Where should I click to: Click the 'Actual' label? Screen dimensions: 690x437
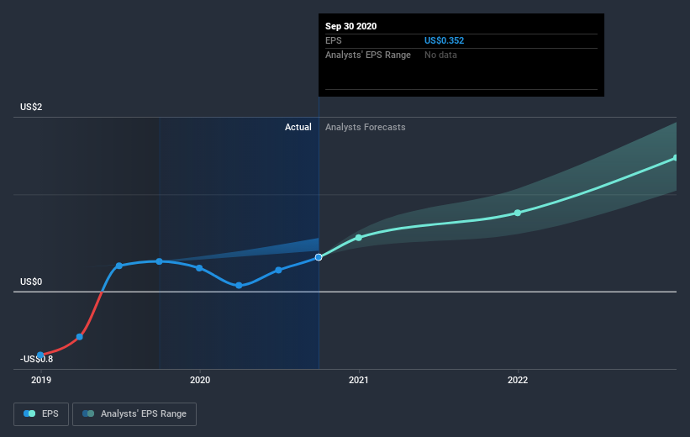click(x=298, y=127)
